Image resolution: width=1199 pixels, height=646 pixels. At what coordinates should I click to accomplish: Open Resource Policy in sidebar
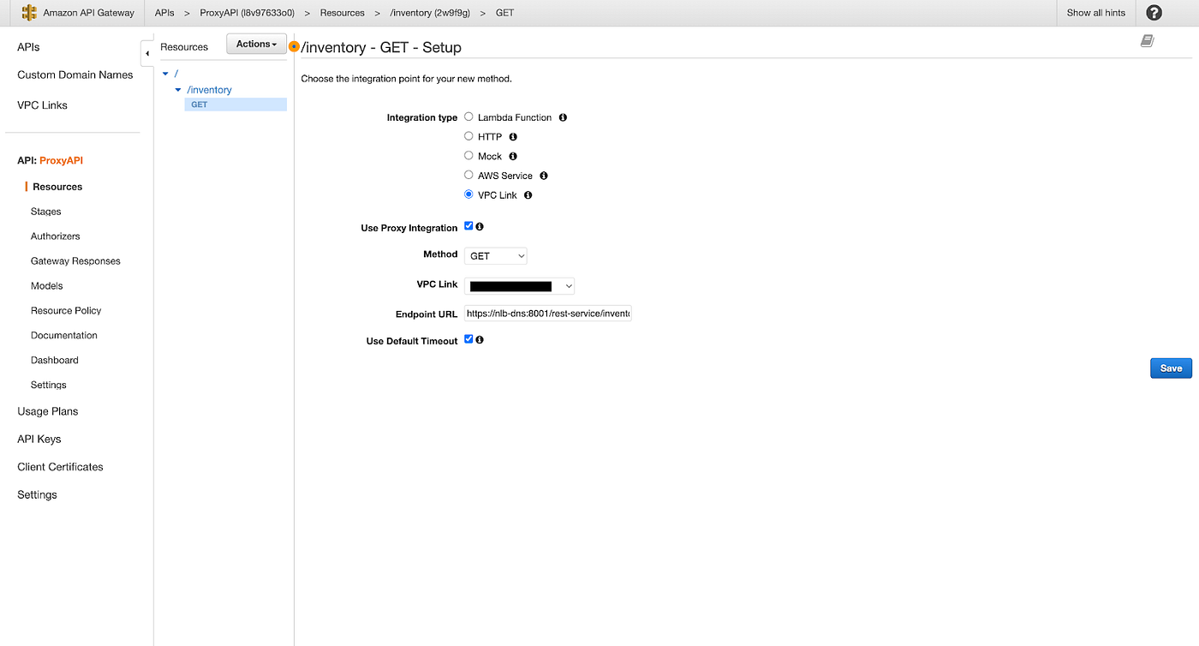click(x=66, y=311)
